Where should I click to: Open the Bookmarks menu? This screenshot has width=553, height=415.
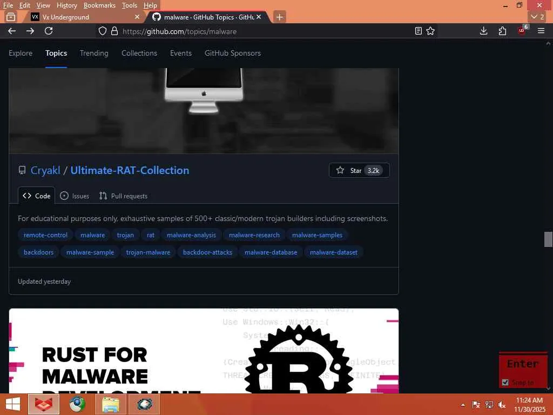click(99, 5)
